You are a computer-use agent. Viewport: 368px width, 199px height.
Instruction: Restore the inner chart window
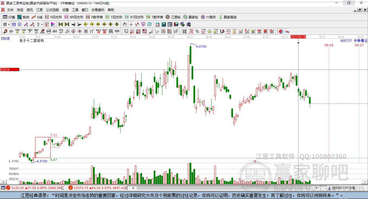tap(359, 10)
